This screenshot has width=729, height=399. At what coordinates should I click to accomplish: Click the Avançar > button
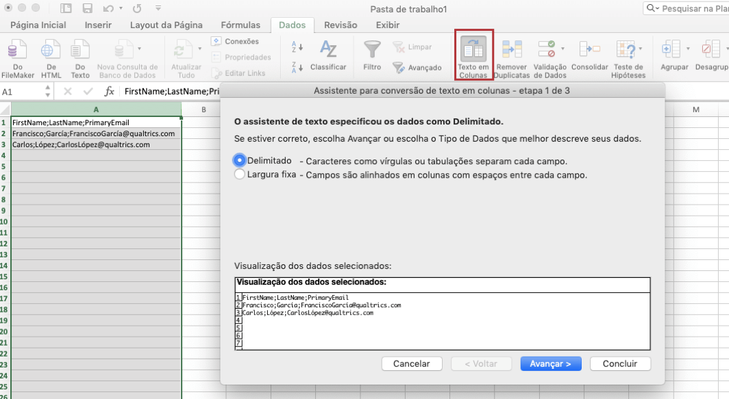pyautogui.click(x=550, y=363)
